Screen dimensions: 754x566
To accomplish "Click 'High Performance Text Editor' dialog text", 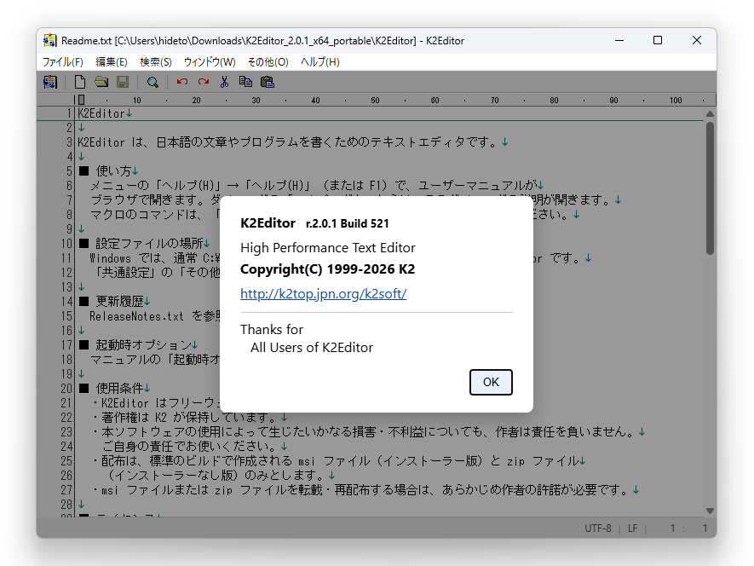I will coord(328,248).
